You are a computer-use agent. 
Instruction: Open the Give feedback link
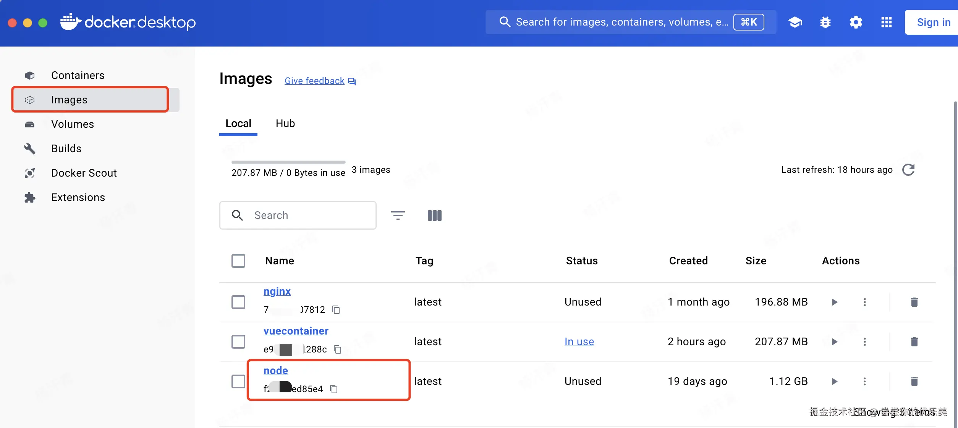[320, 81]
